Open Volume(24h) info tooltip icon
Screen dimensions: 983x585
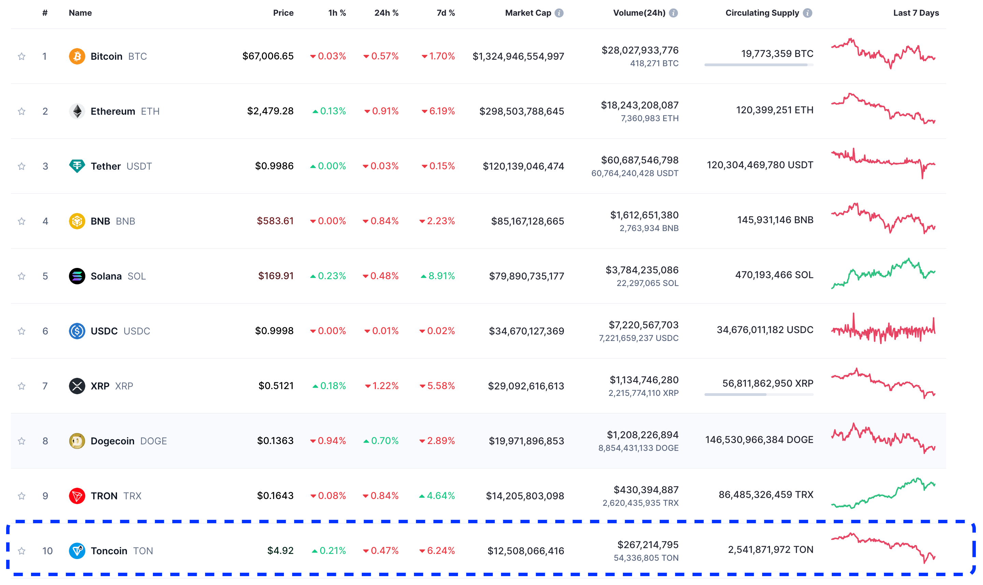click(673, 13)
